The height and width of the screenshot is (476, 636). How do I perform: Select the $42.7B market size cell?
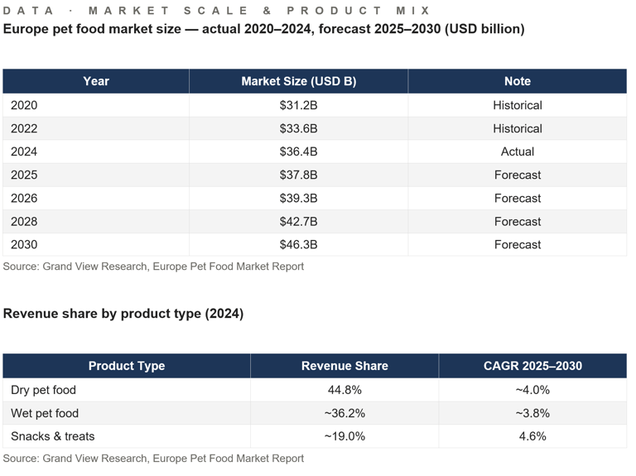click(298, 221)
